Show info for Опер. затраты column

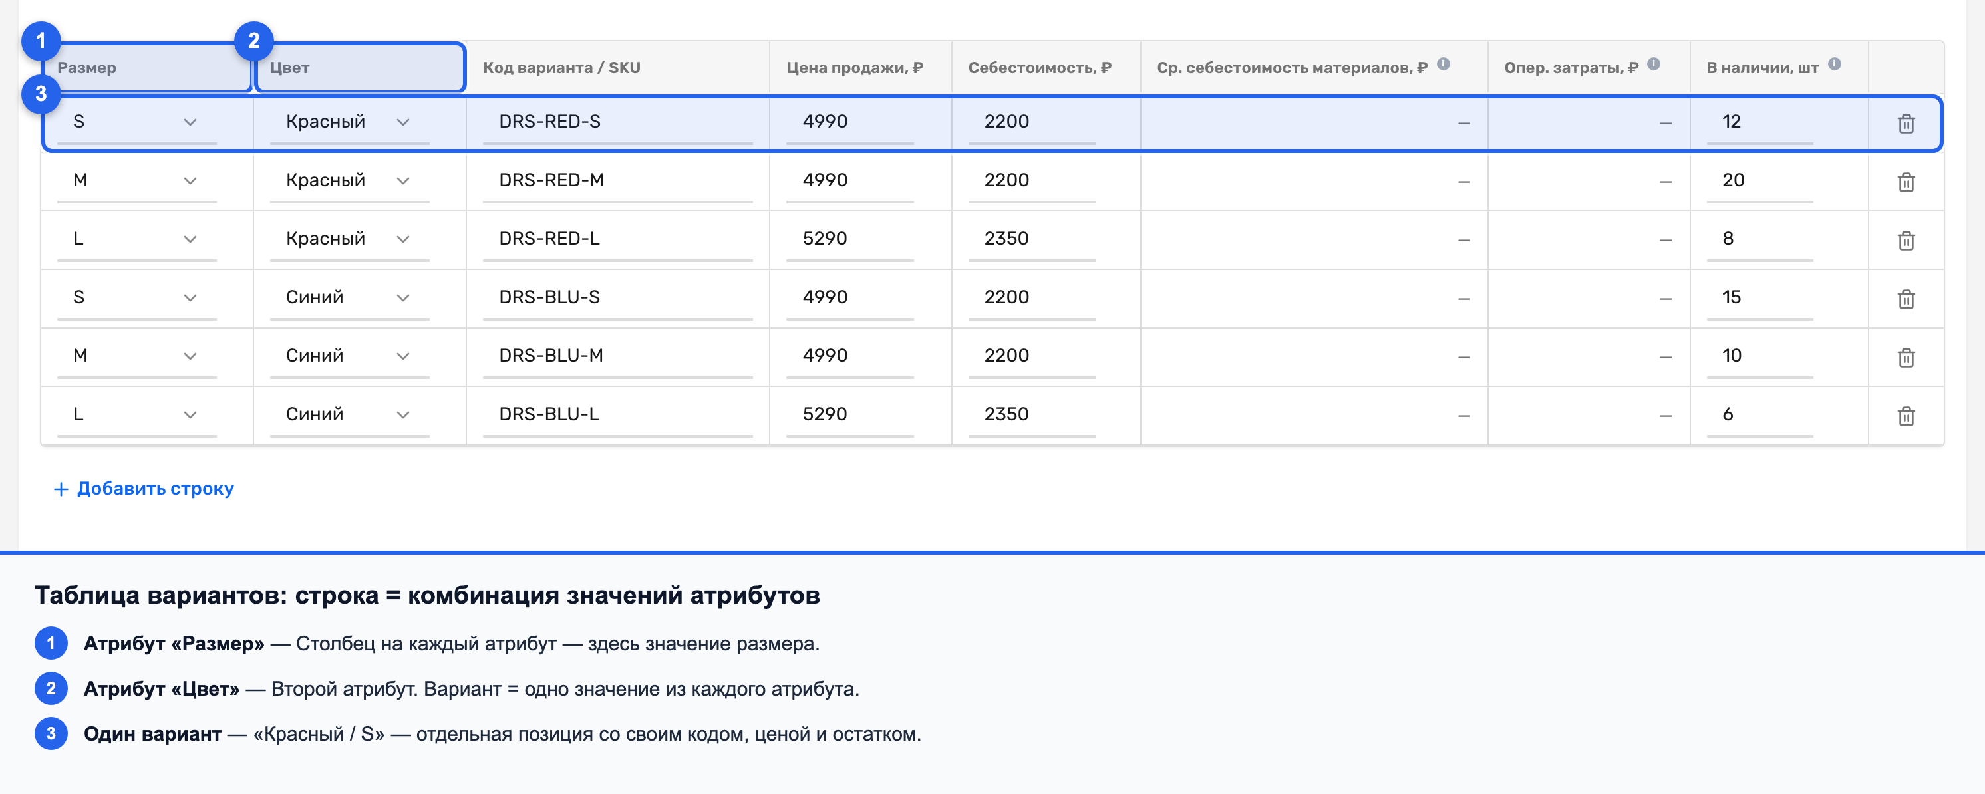tap(1654, 64)
